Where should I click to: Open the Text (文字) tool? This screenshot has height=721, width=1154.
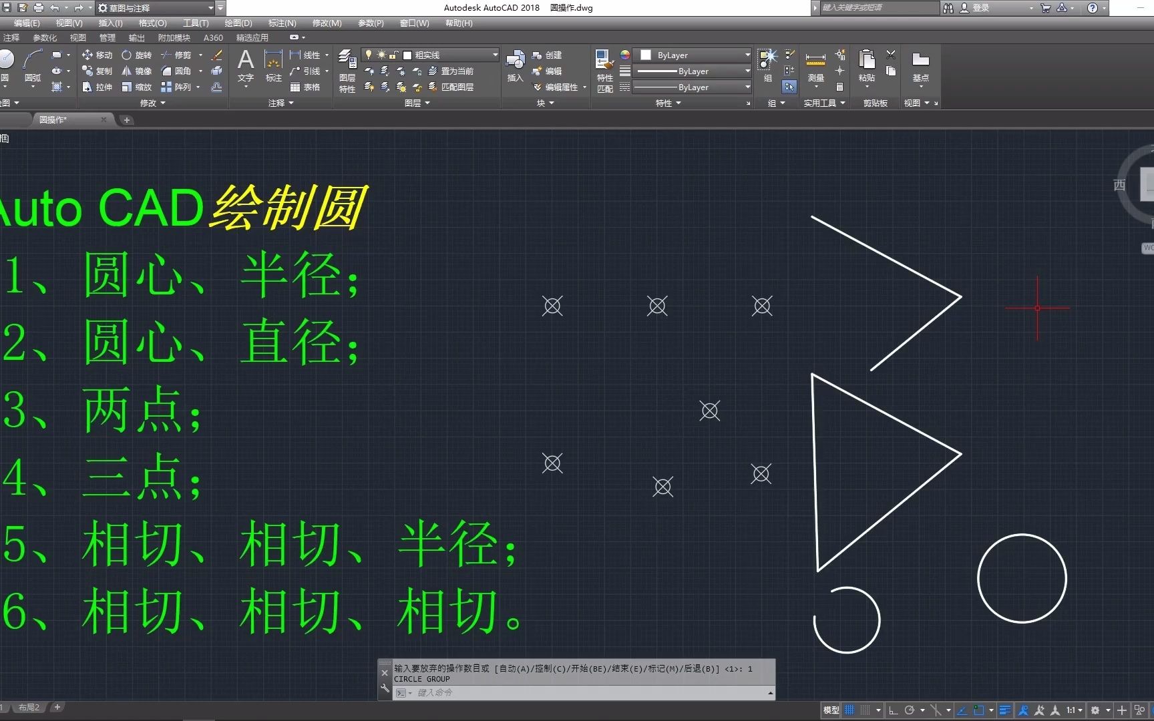coord(245,63)
